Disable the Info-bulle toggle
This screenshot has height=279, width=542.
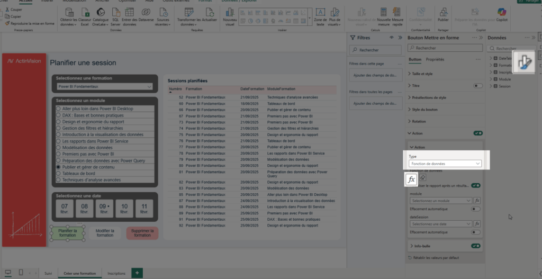pos(477,246)
